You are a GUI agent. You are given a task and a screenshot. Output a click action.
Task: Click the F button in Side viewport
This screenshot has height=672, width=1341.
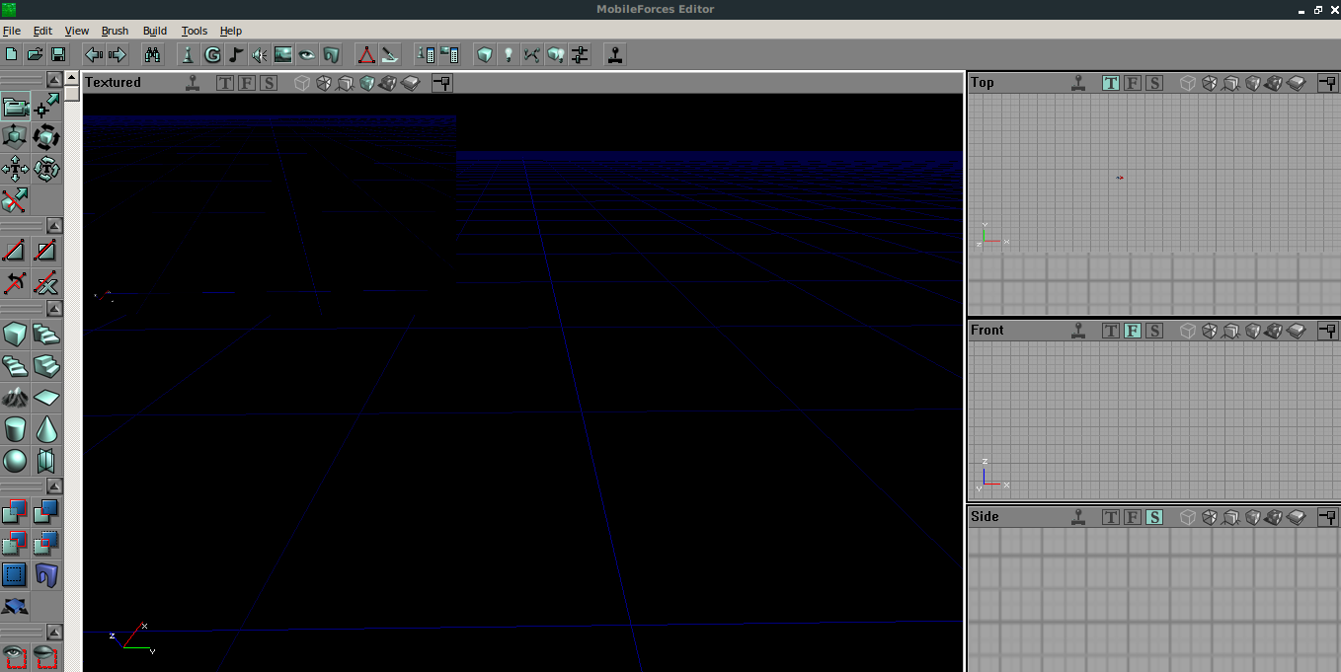point(1133,517)
